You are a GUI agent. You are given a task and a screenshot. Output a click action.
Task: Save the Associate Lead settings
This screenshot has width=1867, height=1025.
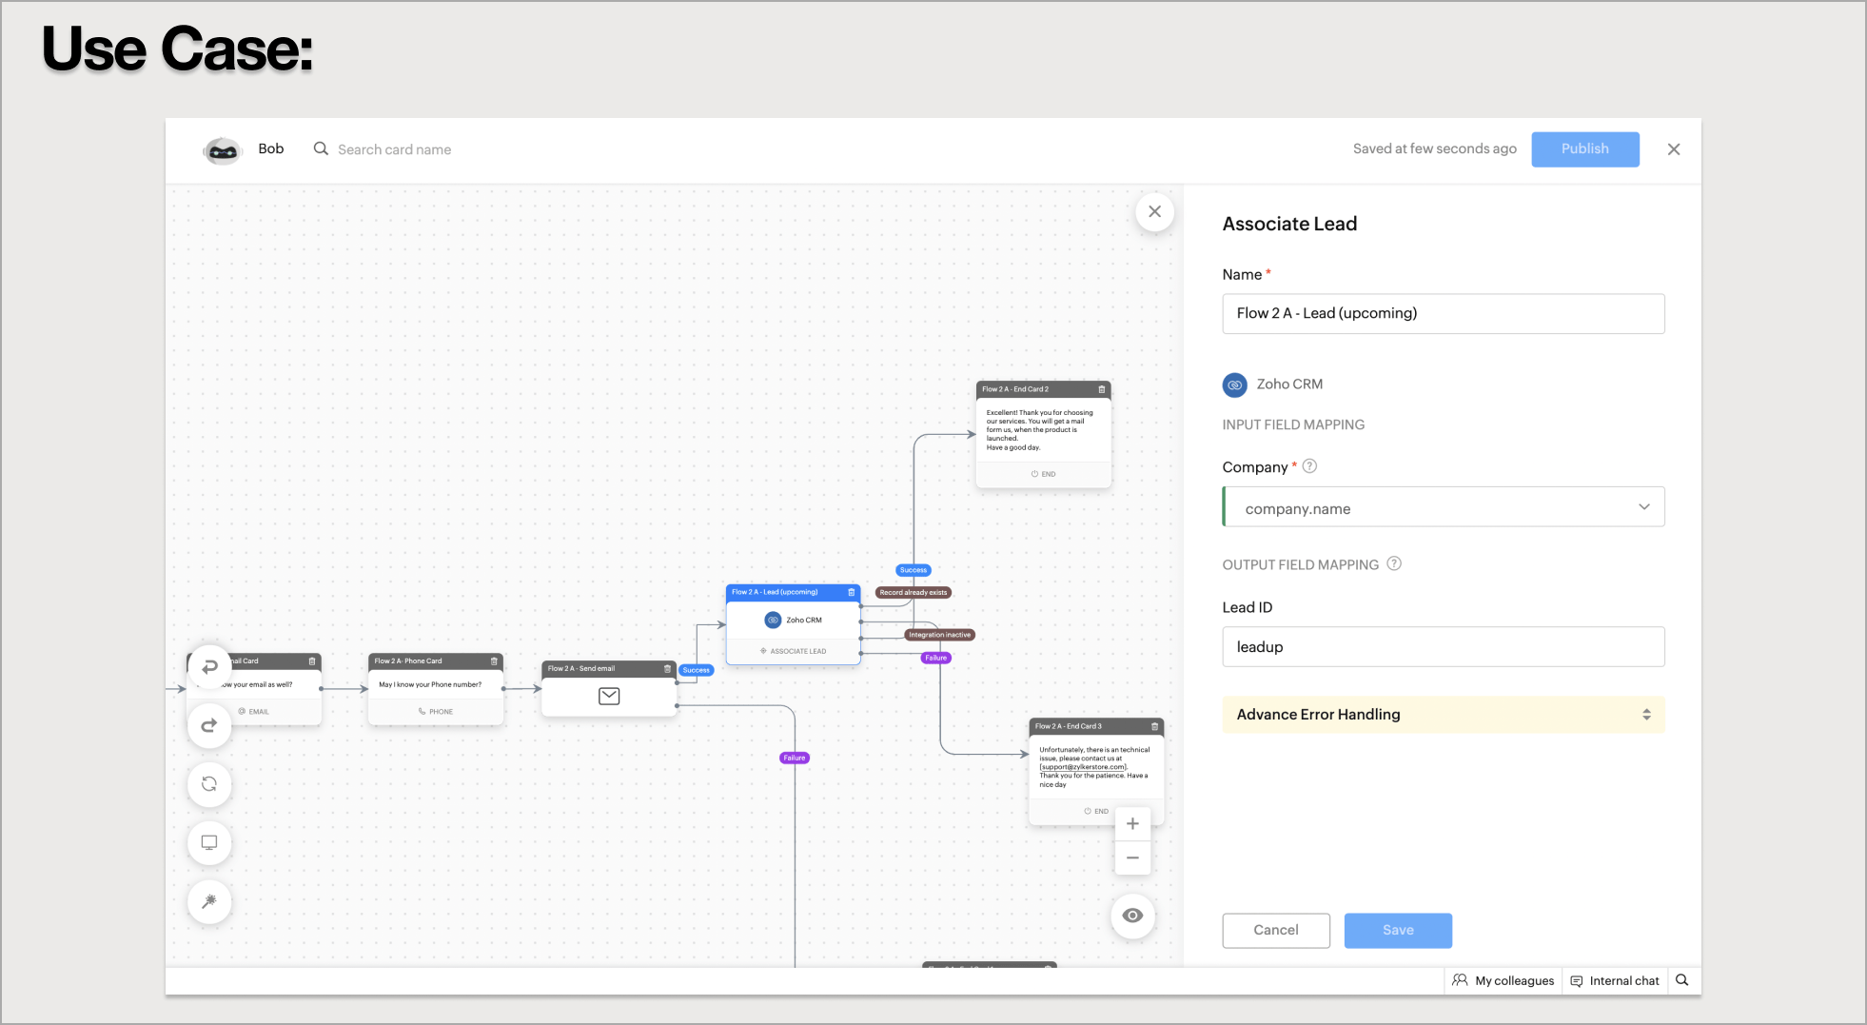(1398, 931)
